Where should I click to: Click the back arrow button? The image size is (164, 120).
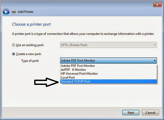6,12
